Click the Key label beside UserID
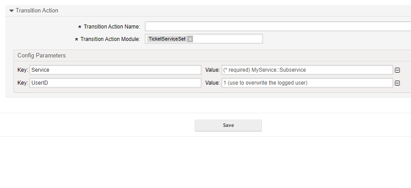Viewport: 411px width, 188px height. [22, 83]
